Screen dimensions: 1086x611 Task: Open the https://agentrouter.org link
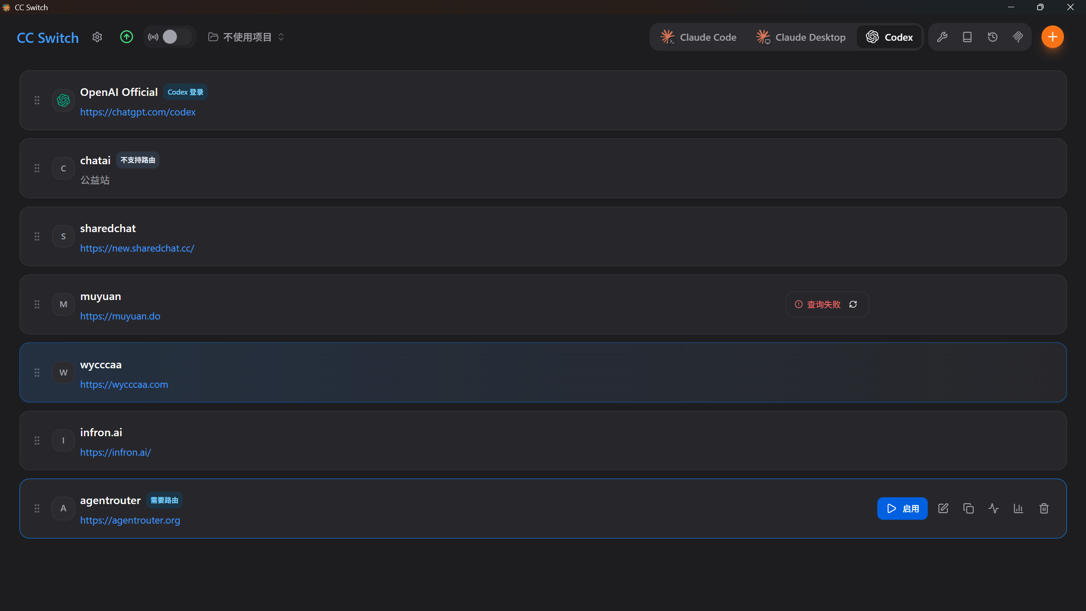(x=130, y=520)
